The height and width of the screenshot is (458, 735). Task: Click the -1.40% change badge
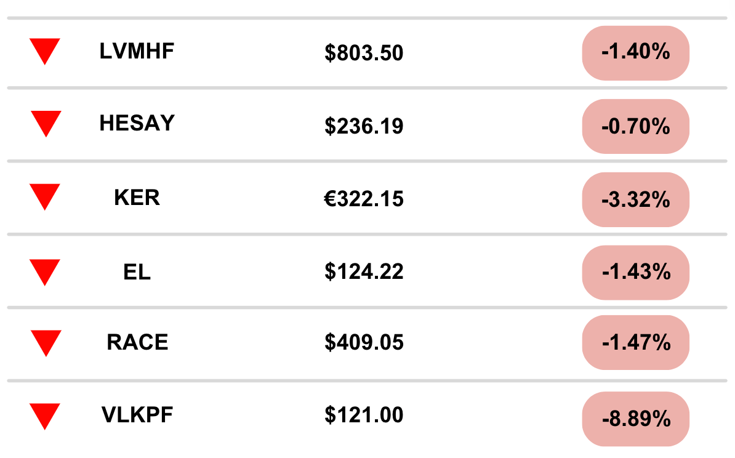[635, 53]
